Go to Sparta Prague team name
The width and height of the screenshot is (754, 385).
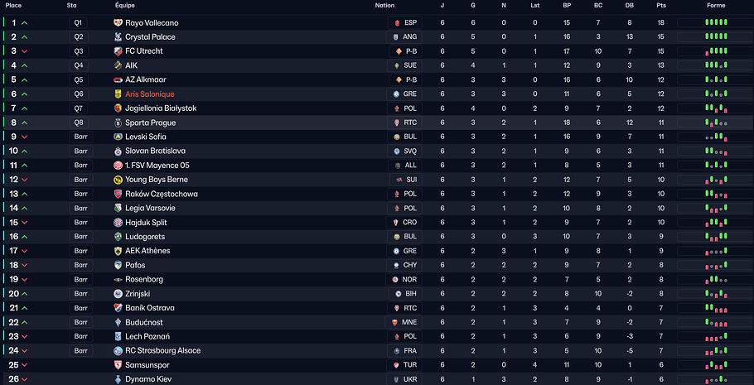tap(151, 123)
